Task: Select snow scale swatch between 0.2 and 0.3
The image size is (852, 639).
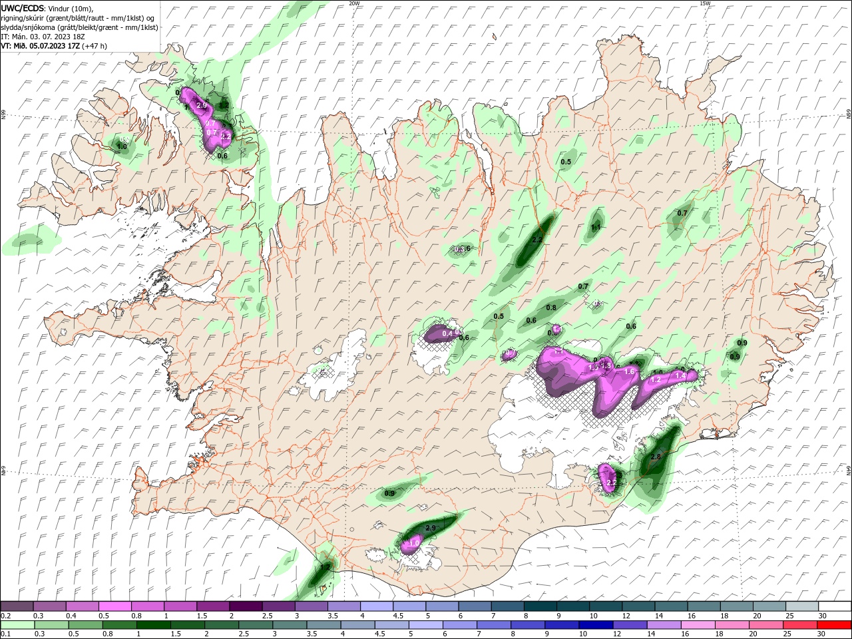Action: (x=17, y=606)
